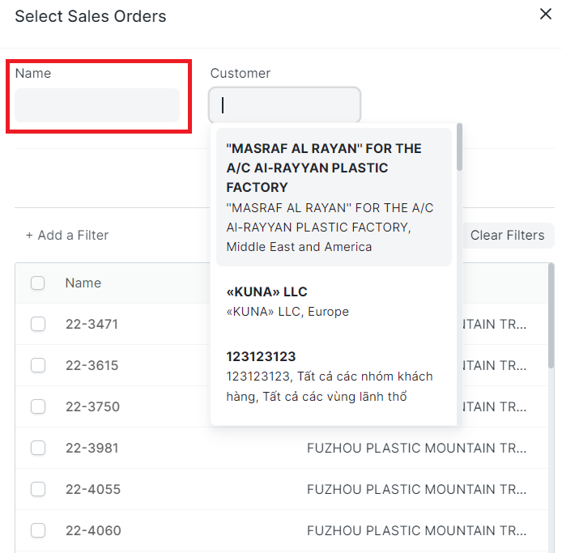Click the sales orders table scrollbar

point(551,316)
